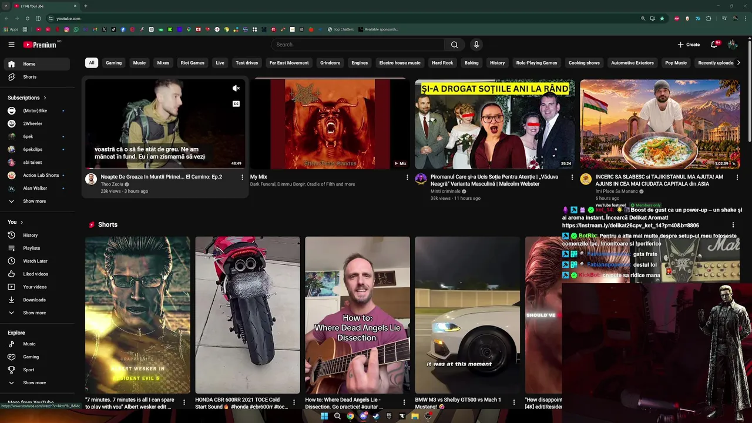The image size is (752, 423).
Task: Open the You header chevron
Action: point(22,222)
